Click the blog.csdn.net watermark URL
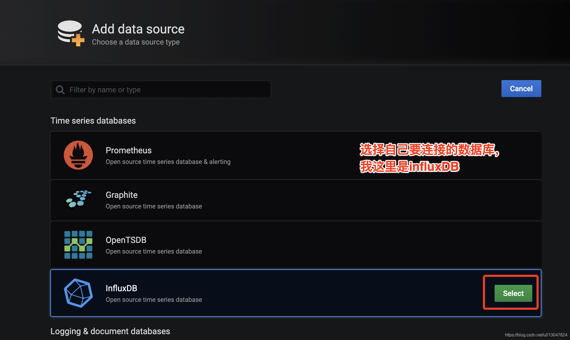Image resolution: width=570 pixels, height=340 pixels. (x=536, y=335)
